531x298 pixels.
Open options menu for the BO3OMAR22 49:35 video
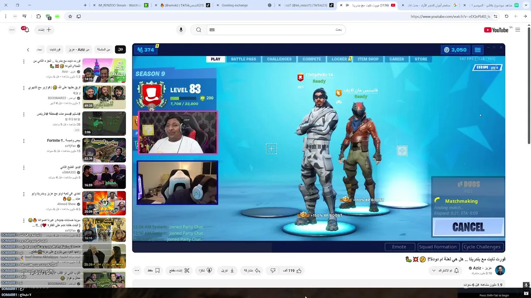click(24, 88)
